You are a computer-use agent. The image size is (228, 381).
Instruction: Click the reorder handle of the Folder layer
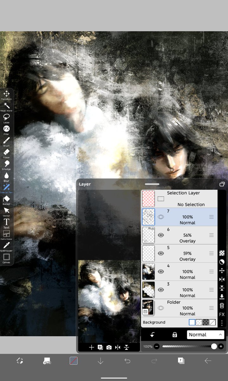point(211,308)
